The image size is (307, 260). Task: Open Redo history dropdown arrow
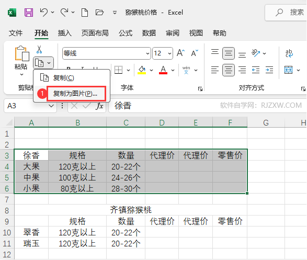pyautogui.click(x=73, y=13)
